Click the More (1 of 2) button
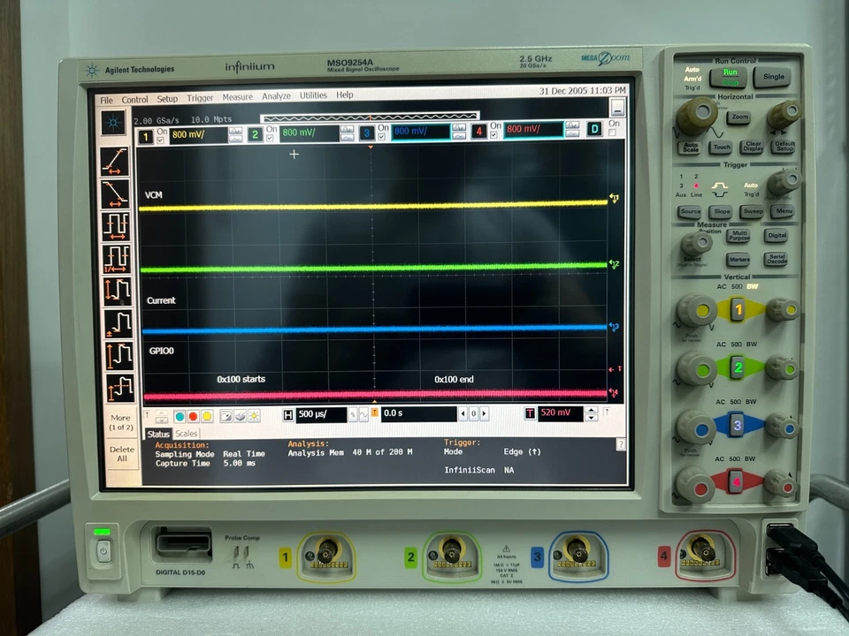 (x=120, y=420)
